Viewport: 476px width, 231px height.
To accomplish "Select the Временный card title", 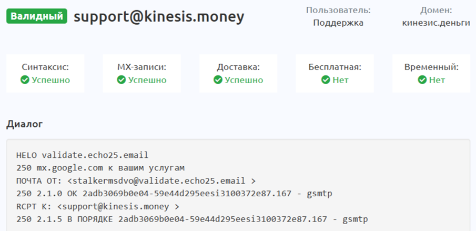I will click(x=431, y=67).
